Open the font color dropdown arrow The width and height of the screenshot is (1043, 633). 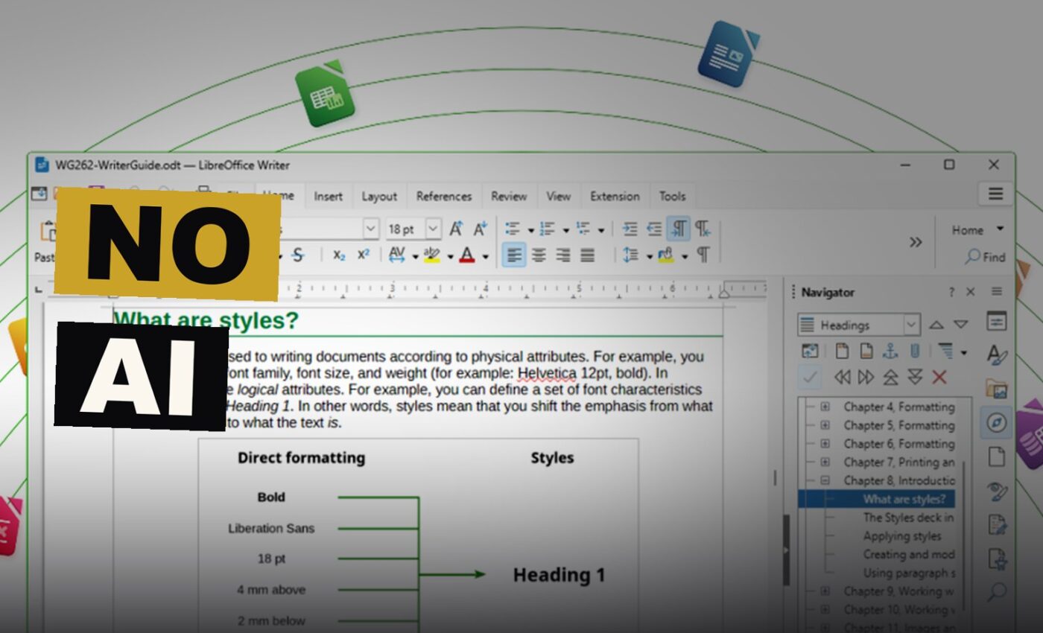[485, 257]
